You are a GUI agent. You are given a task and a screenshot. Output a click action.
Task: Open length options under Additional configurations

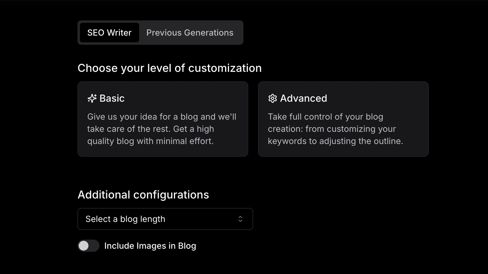(165, 219)
